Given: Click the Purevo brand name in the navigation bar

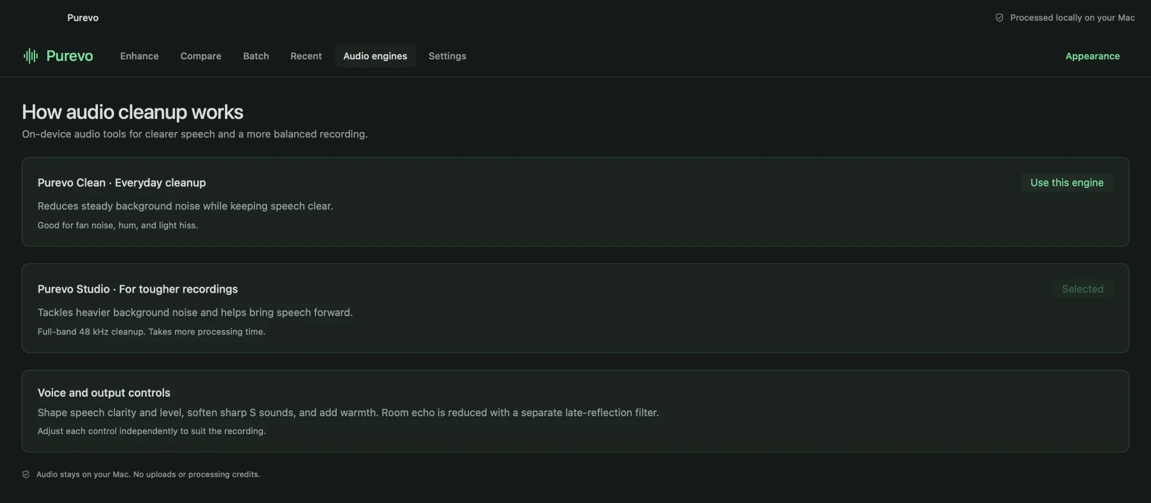Looking at the screenshot, I should [70, 56].
